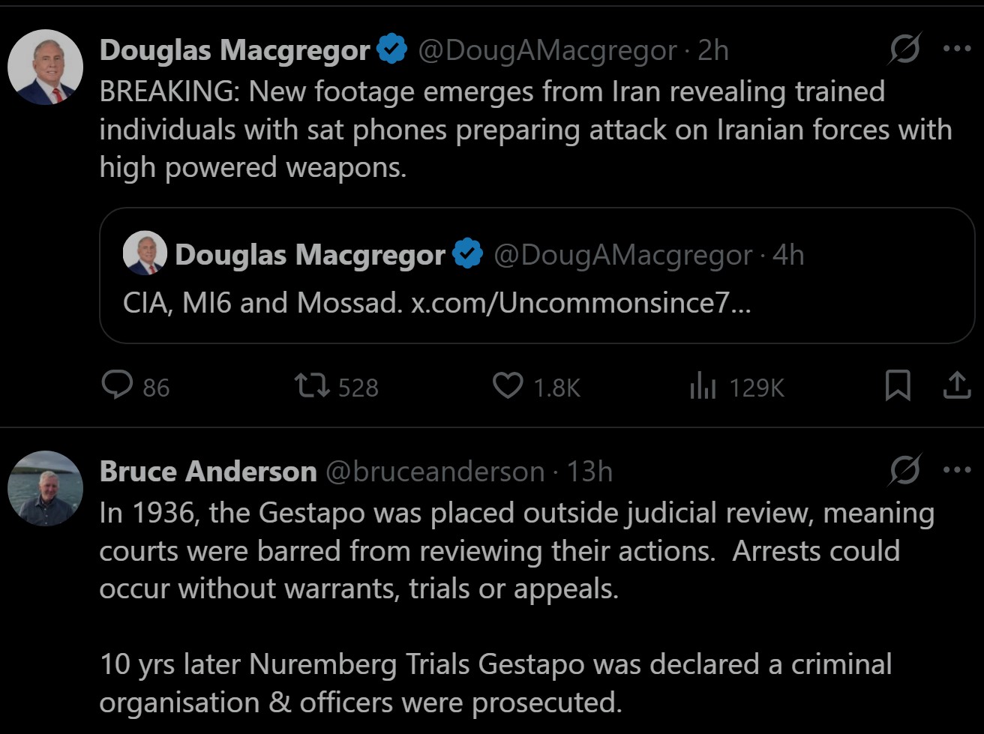Image resolution: width=984 pixels, height=734 pixels.
Task: Like Douglas Macgregor's breaking post
Action: [508, 387]
